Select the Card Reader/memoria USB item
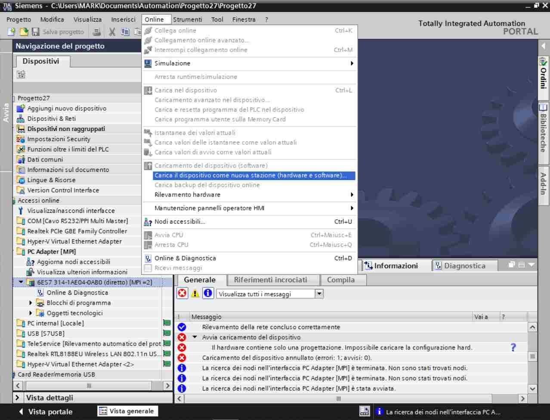 click(56, 374)
